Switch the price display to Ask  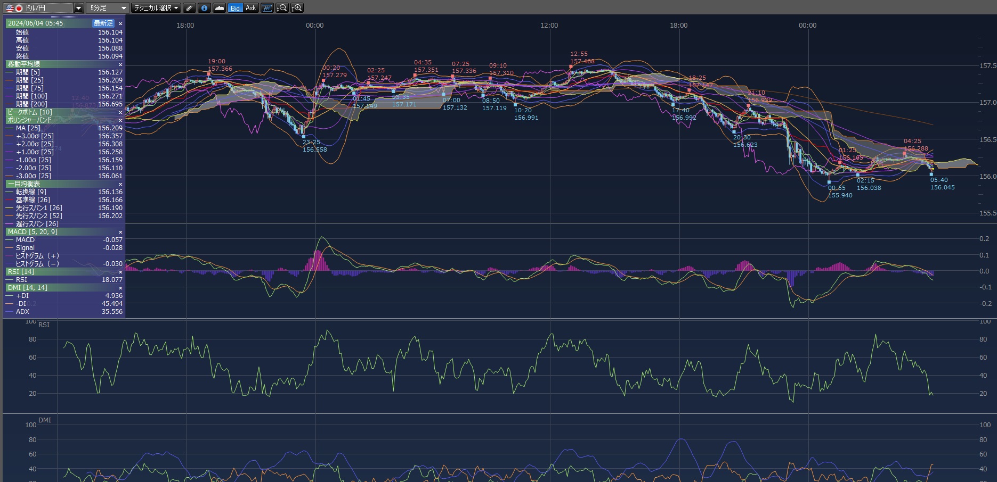(x=250, y=8)
